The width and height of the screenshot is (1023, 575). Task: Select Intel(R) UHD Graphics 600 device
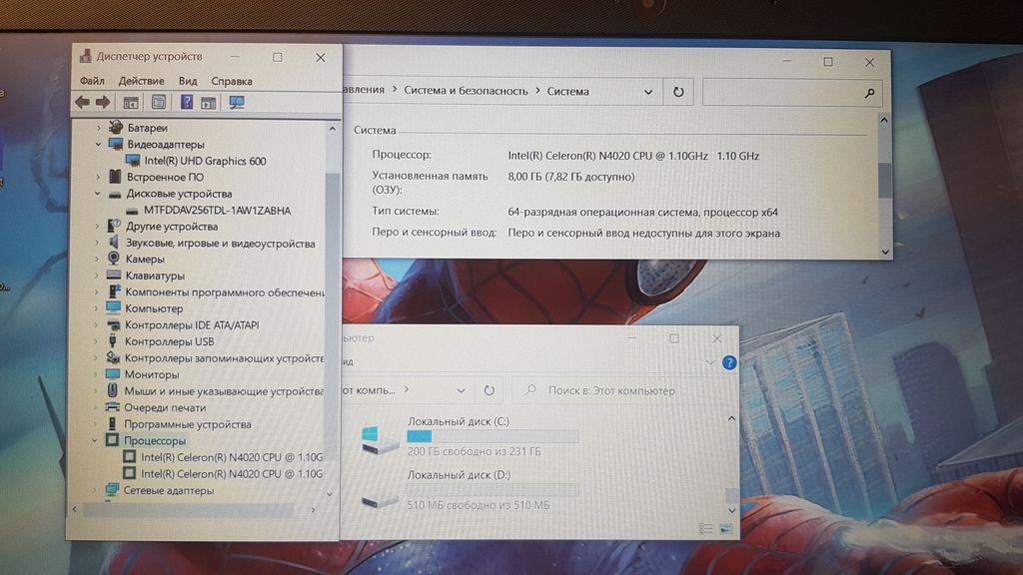click(205, 161)
